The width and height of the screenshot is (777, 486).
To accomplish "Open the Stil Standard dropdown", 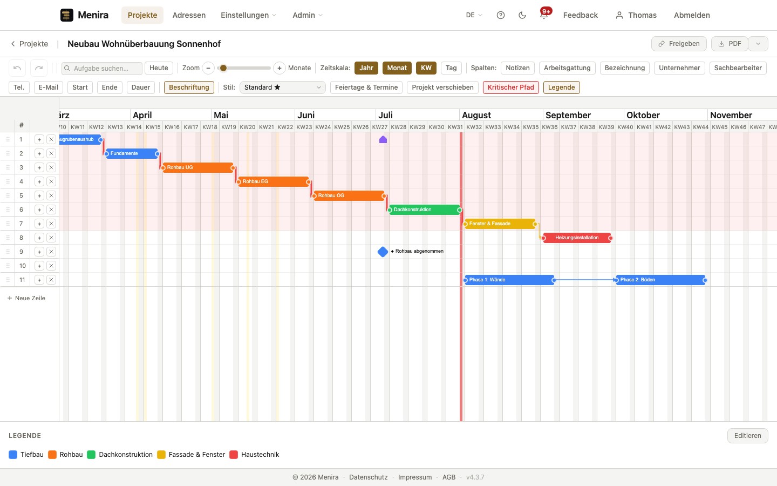I will [x=282, y=87].
